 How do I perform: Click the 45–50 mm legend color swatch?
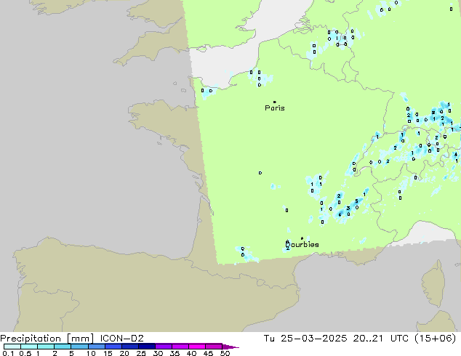(214, 347)
